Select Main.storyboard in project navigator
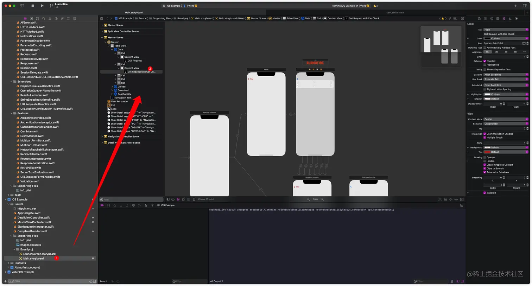The height and width of the screenshot is (286, 532). [x=33, y=259]
